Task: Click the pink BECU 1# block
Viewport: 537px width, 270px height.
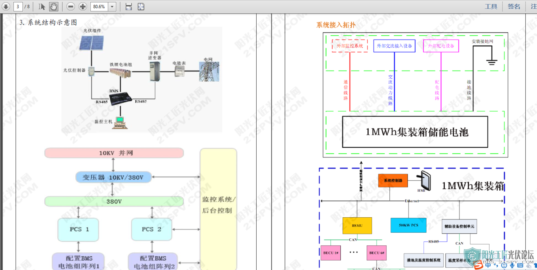Action: tap(331, 253)
